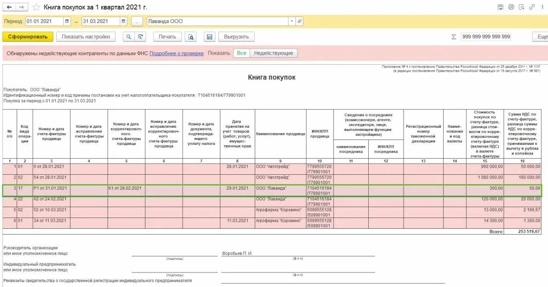The width and height of the screenshot is (548, 287).
Task: Open the three-dot more menu at top right
Action: click(543, 7)
